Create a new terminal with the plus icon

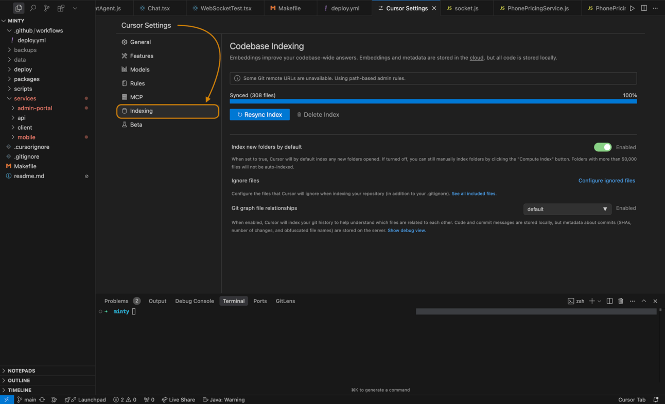[592, 301]
